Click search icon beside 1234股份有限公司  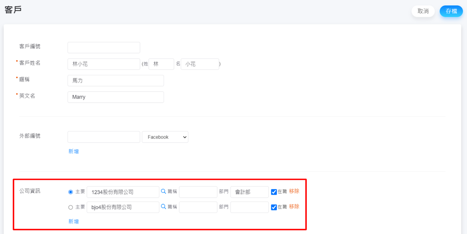click(x=164, y=191)
